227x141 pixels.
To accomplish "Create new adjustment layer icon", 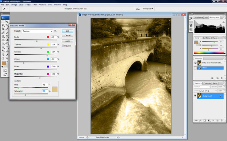I will point(209,121).
